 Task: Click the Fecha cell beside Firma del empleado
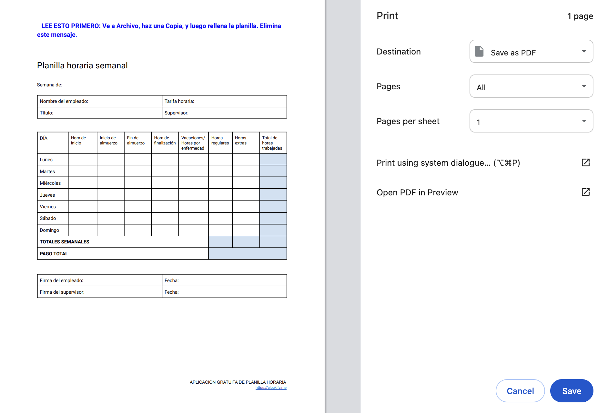click(x=224, y=280)
